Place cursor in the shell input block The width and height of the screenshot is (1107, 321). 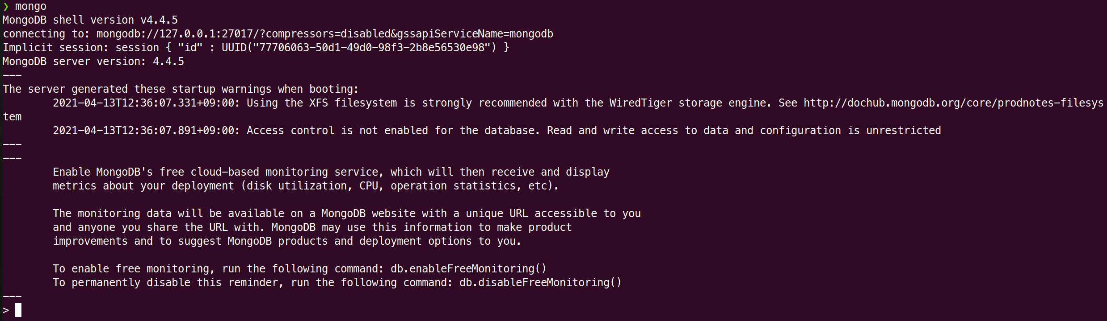point(18,310)
